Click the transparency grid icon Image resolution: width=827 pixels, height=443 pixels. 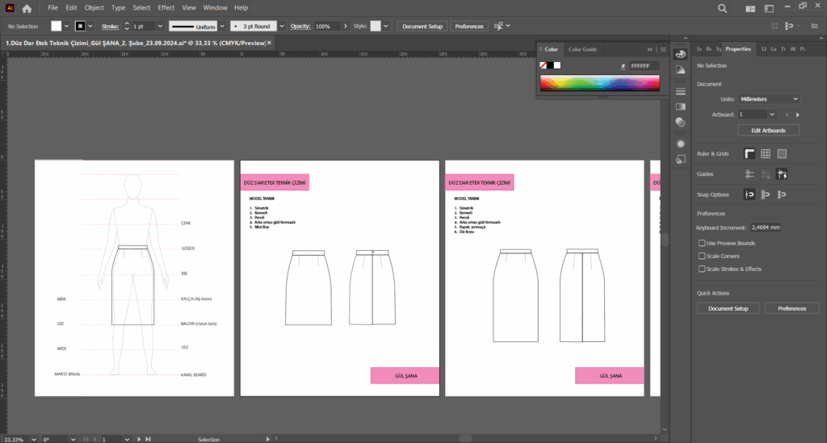(x=782, y=153)
